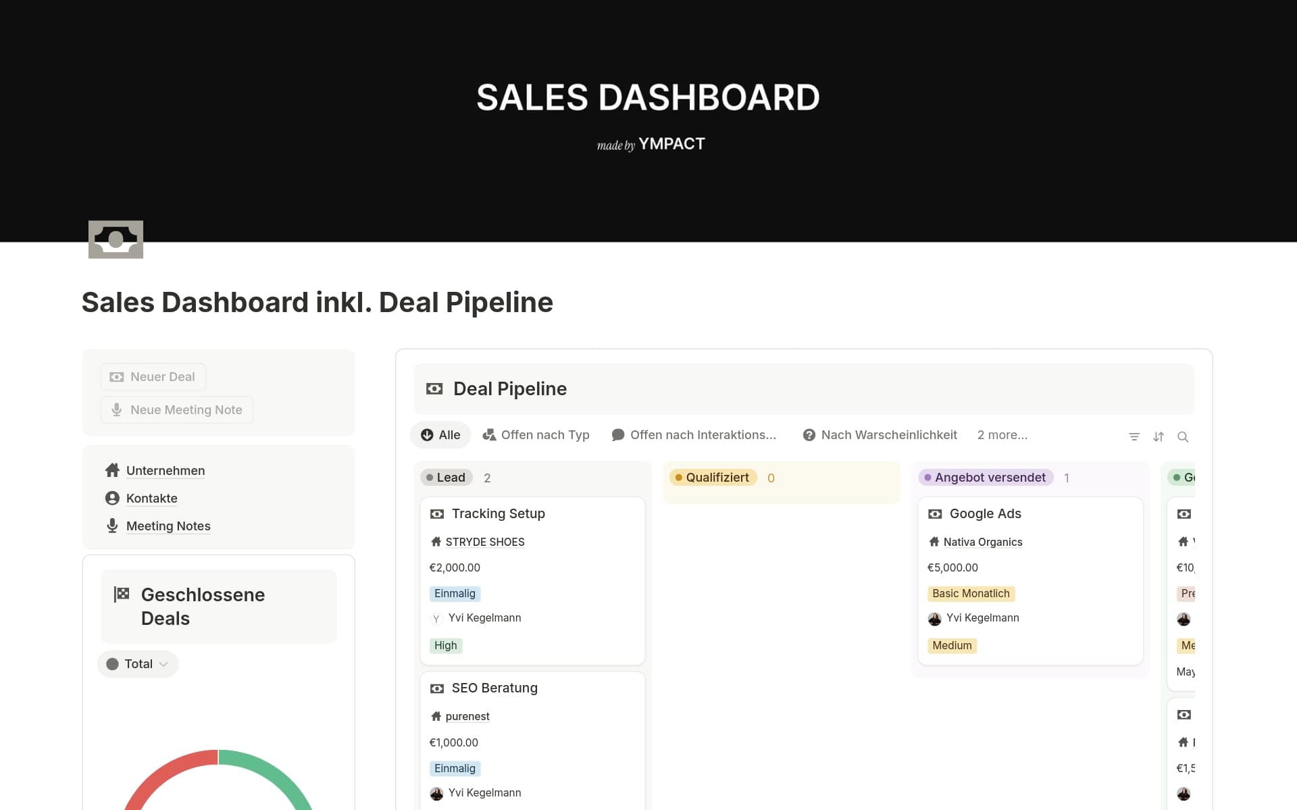The image size is (1297, 810).
Task: Switch to Offen nach Typ tab
Action: coord(536,435)
